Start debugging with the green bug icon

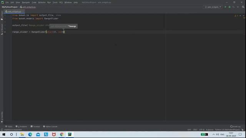tap(229, 7)
